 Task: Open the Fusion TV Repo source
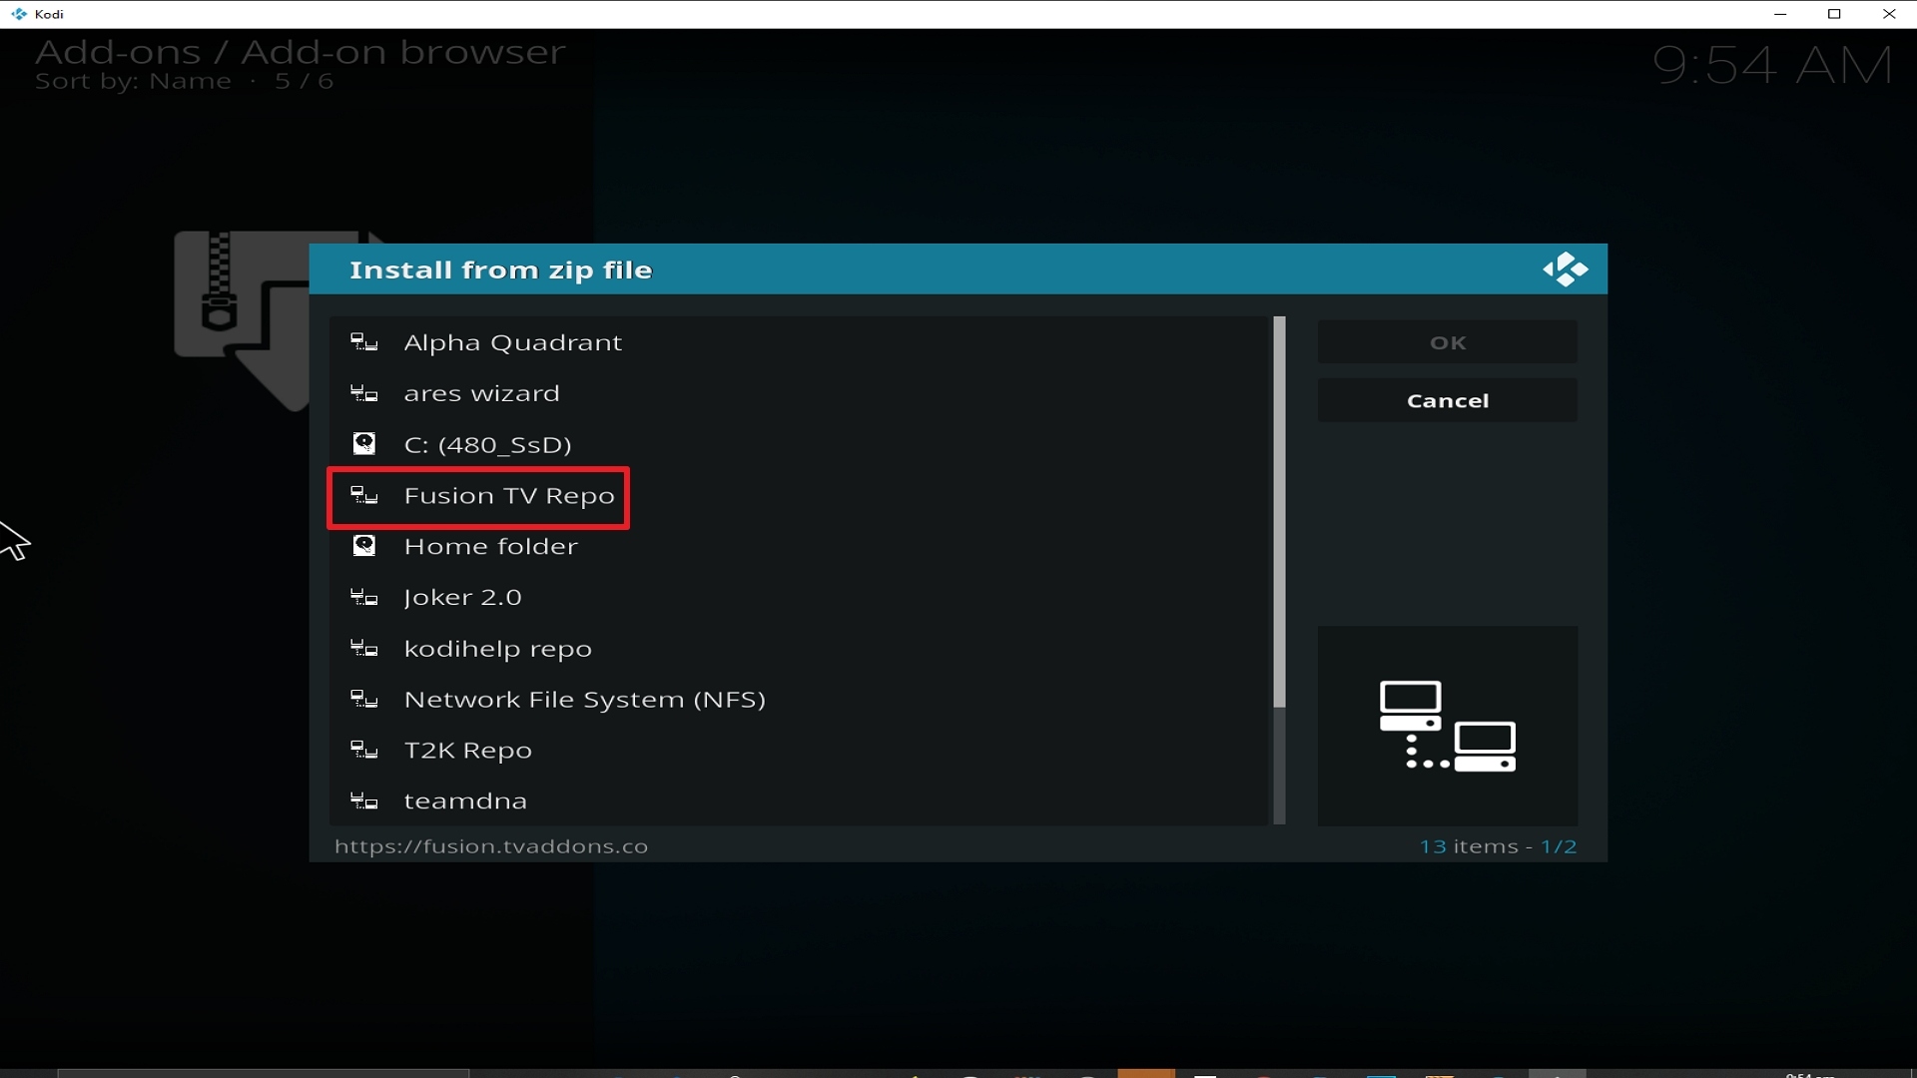[x=508, y=496]
